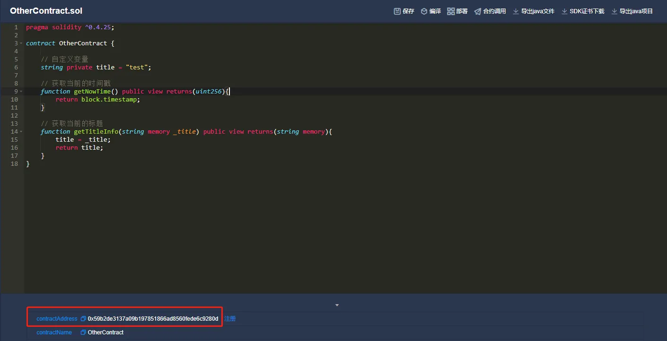Image resolution: width=667 pixels, height=341 pixels.
Task: Open the 合约调用 contract call option
Action: click(x=490, y=11)
